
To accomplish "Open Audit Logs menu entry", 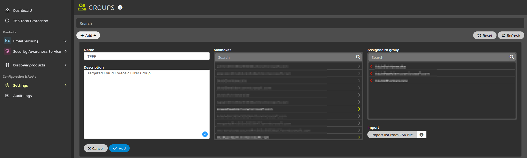I will tap(23, 96).
